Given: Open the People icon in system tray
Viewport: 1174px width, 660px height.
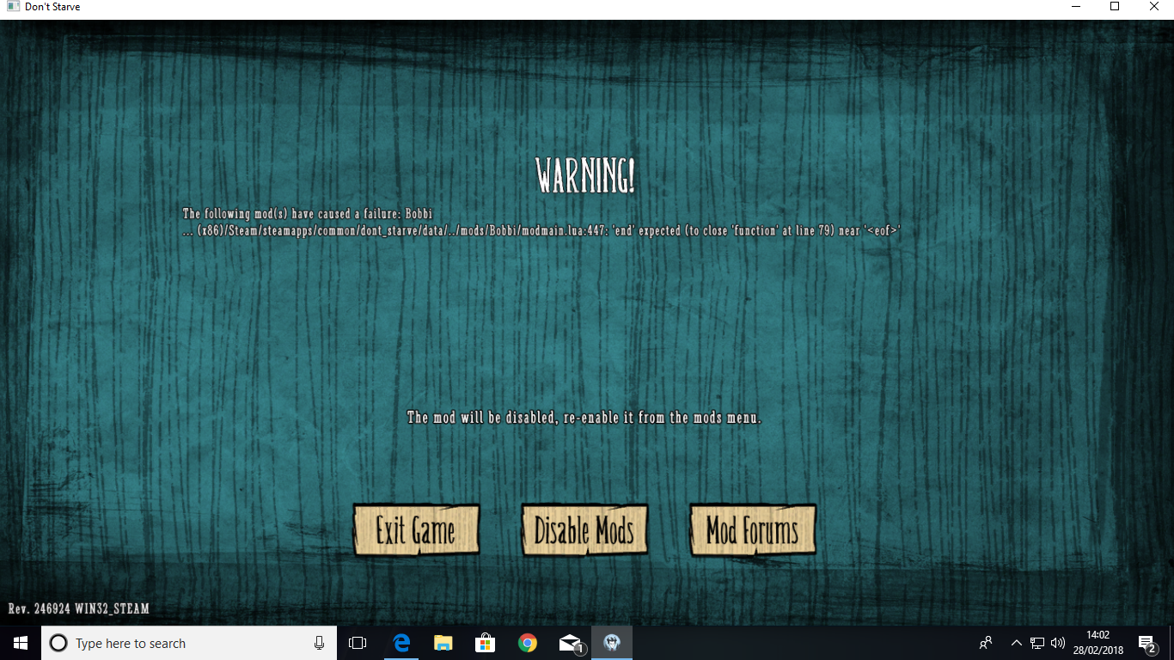Looking at the screenshot, I should (986, 643).
